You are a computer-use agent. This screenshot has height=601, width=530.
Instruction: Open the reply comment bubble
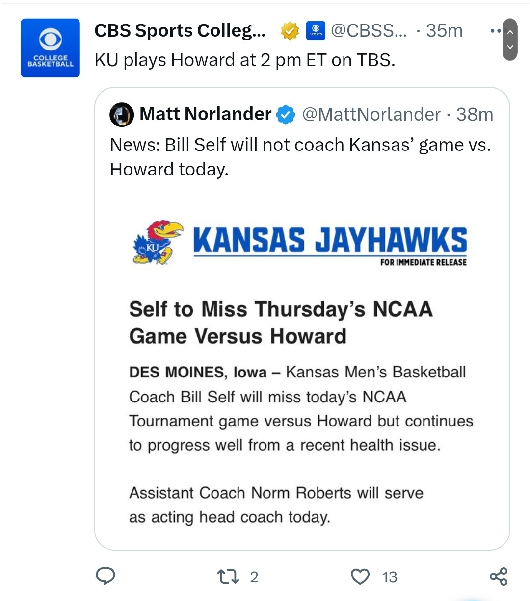coord(105,576)
